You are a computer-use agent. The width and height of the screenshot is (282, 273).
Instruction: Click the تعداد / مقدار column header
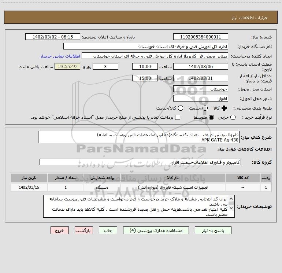pyautogui.click(x=66, y=178)
